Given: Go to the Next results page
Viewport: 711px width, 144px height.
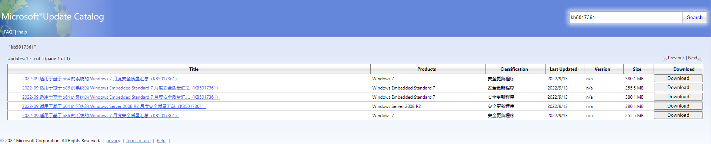Looking at the screenshot, I should [692, 58].
